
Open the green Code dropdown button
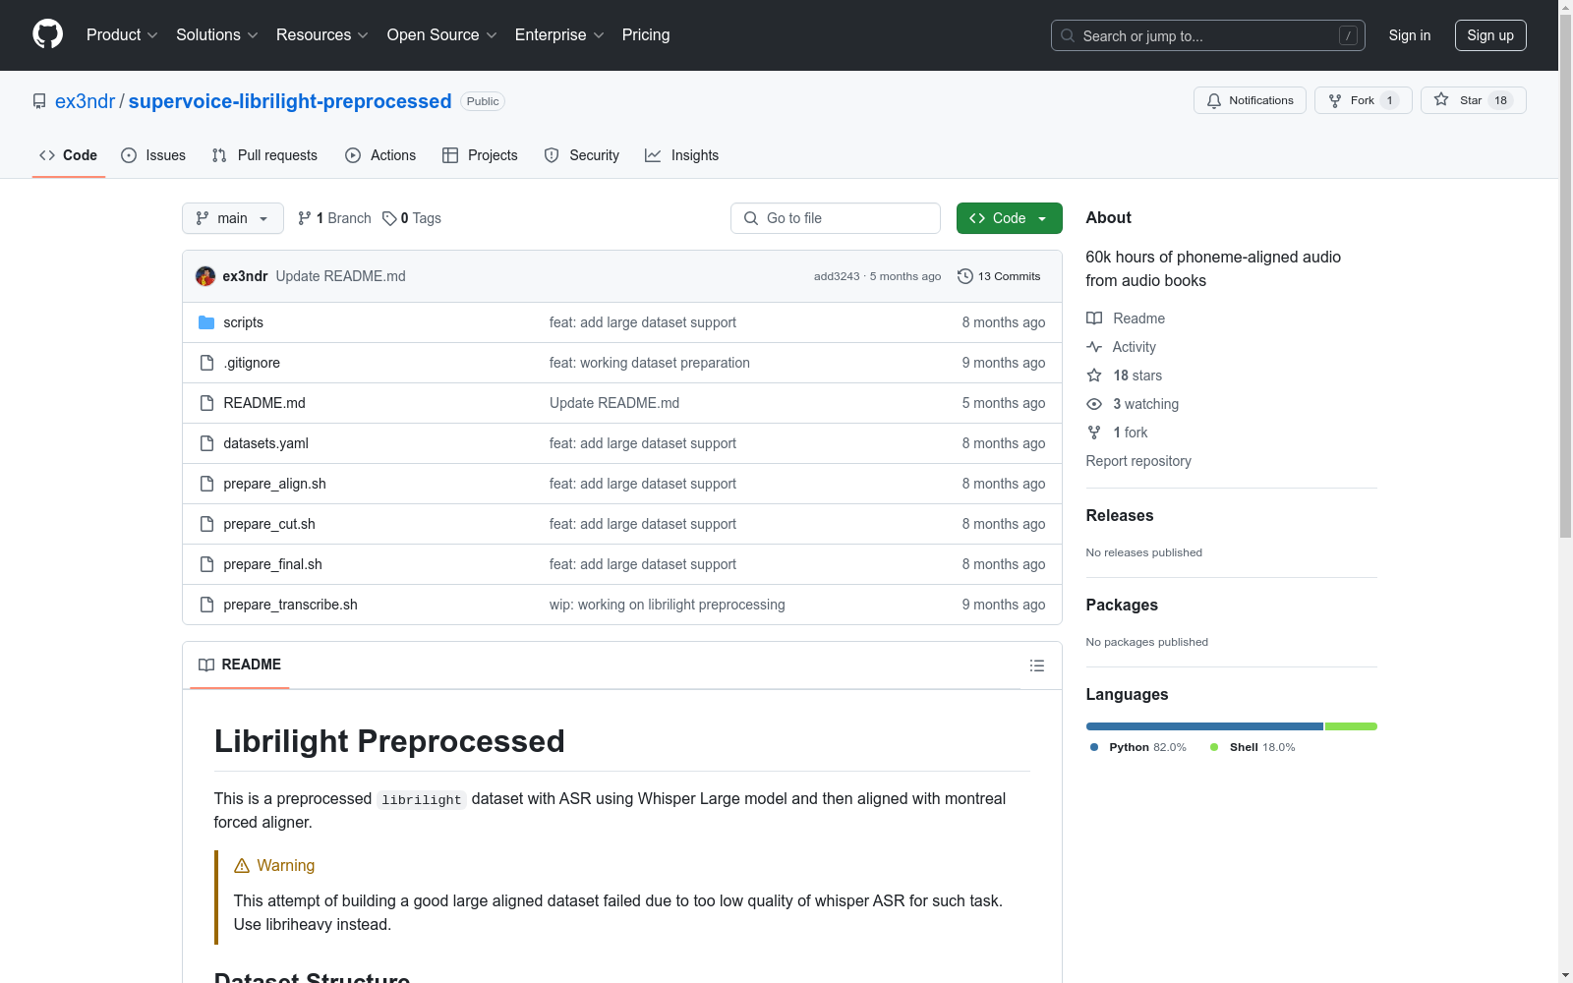coord(1009,218)
